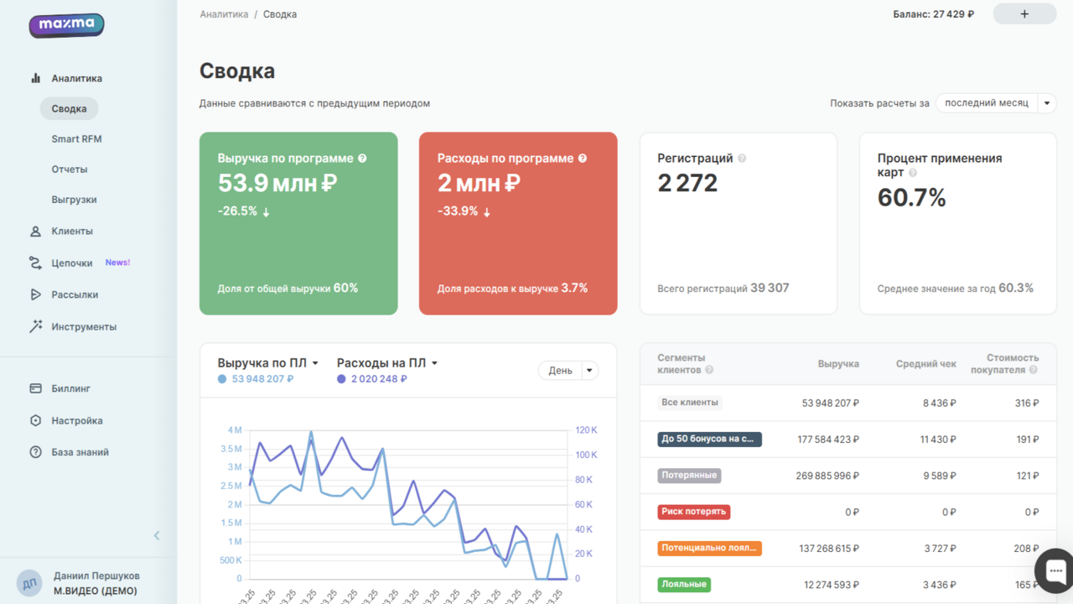Viewport: 1073px width, 604px height.
Task: Open the period dropdown 'последний месяц'
Action: coord(996,103)
